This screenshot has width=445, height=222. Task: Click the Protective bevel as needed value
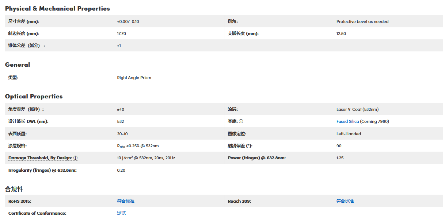pyautogui.click(x=362, y=22)
